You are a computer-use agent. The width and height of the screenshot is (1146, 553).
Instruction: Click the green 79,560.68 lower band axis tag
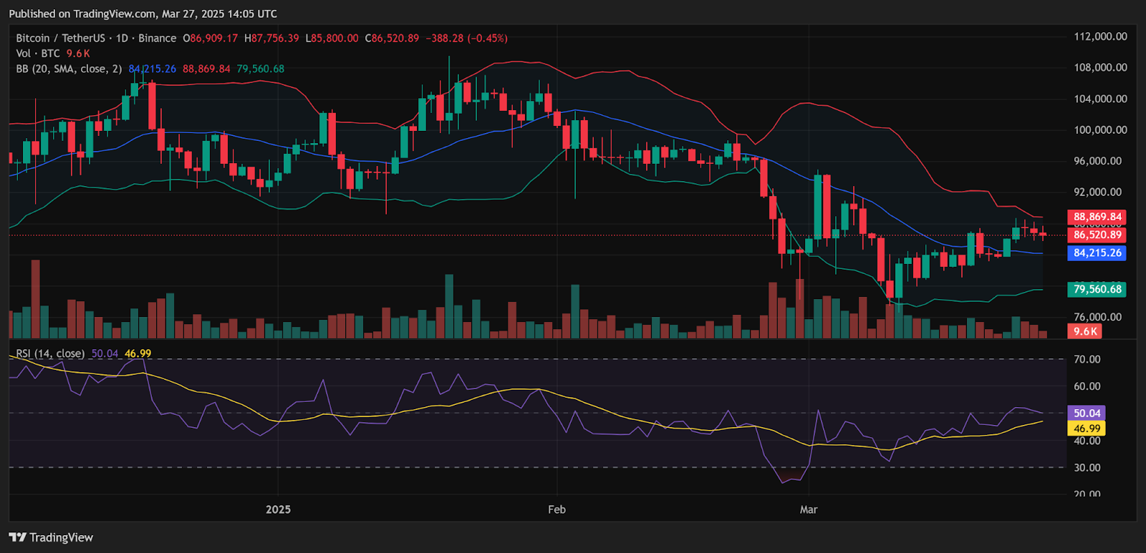[x=1097, y=289]
